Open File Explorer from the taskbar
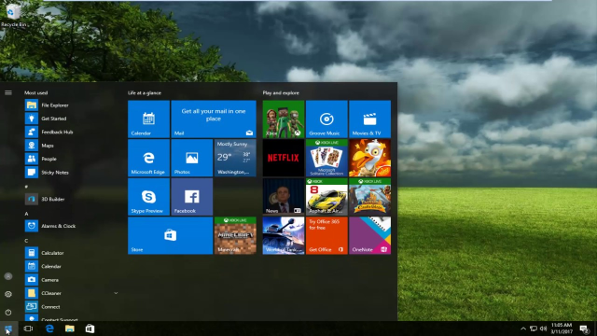Image resolution: width=597 pixels, height=336 pixels. [70, 329]
